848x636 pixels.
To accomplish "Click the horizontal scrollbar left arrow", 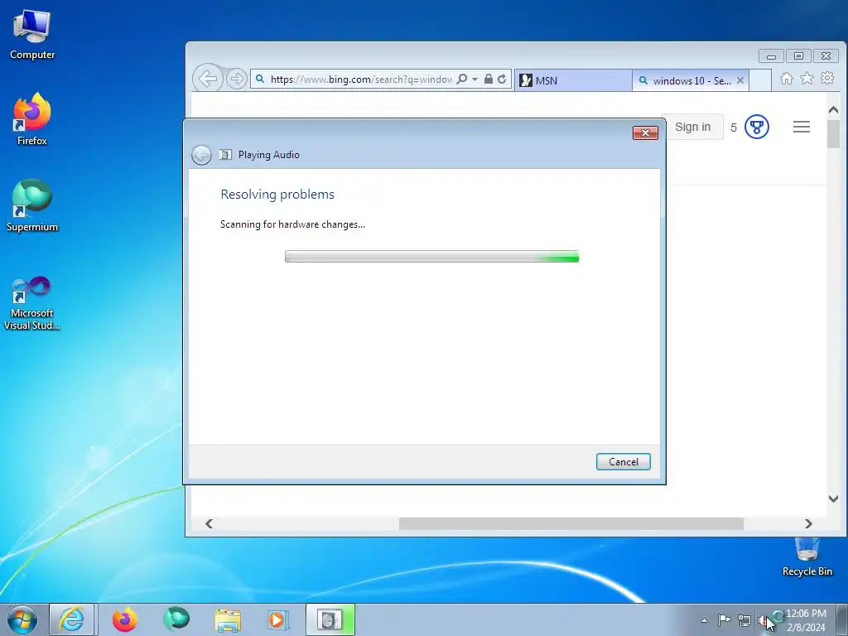I will pyautogui.click(x=210, y=523).
